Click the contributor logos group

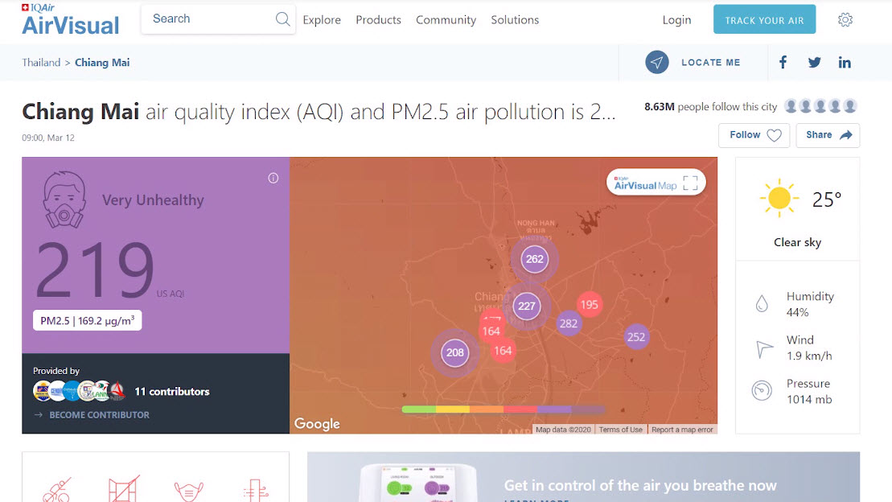tap(79, 391)
